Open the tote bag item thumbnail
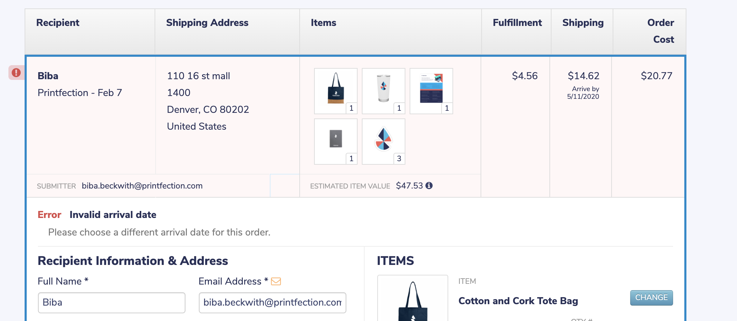 click(335, 91)
